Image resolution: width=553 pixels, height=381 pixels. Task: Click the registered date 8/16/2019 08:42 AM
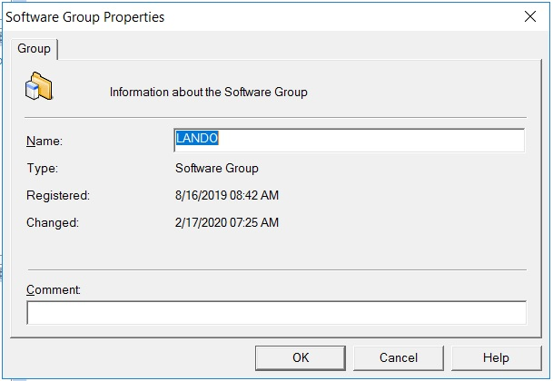(x=226, y=195)
